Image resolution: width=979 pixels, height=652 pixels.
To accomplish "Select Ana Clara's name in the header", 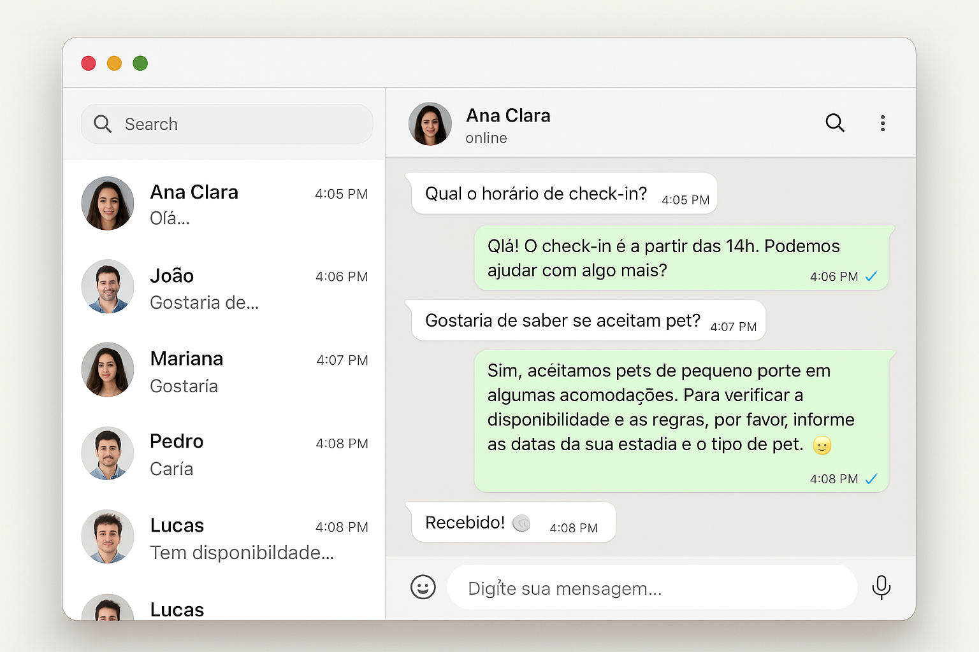I will pos(508,115).
